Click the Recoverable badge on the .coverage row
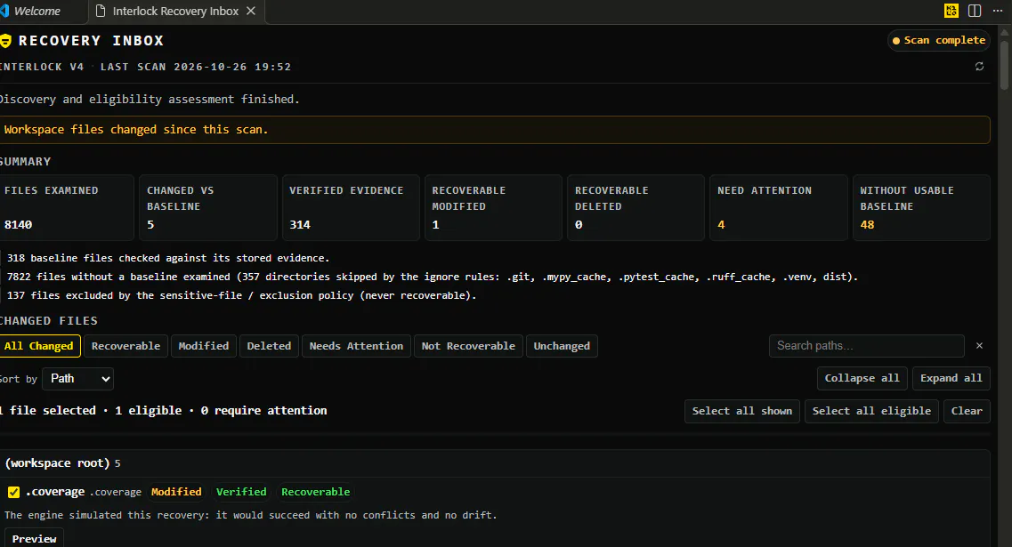 (x=316, y=492)
